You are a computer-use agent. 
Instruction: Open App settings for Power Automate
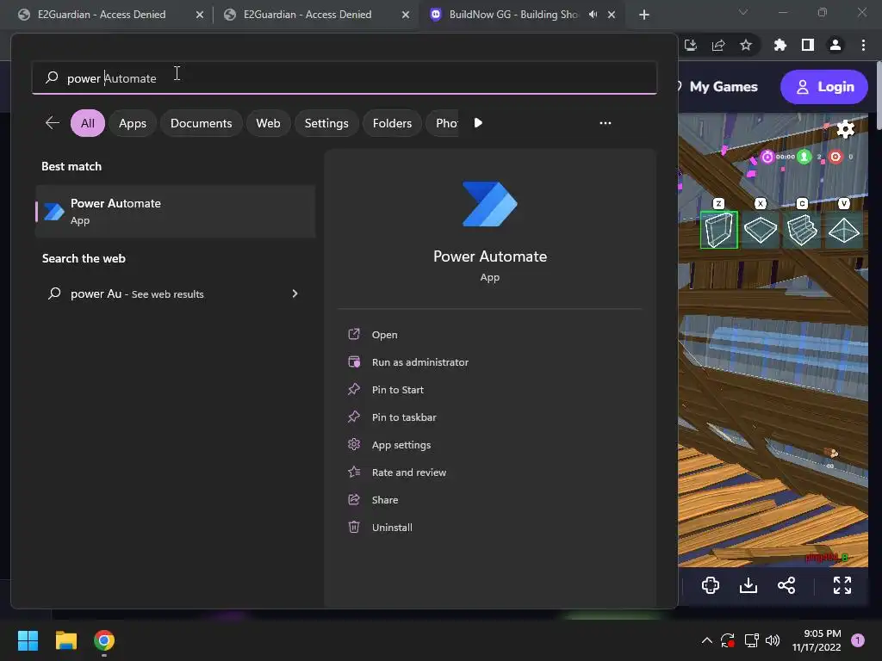point(401,445)
